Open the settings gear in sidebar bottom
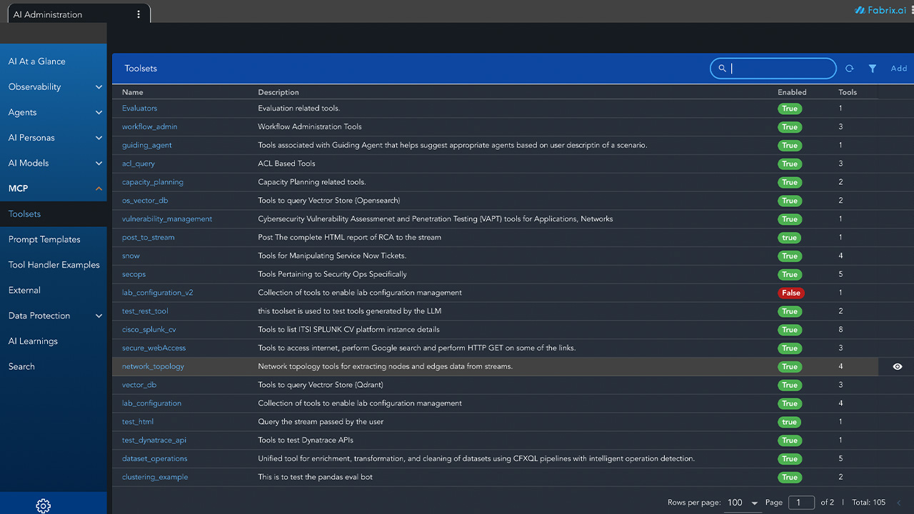The height and width of the screenshot is (514, 914). point(43,505)
